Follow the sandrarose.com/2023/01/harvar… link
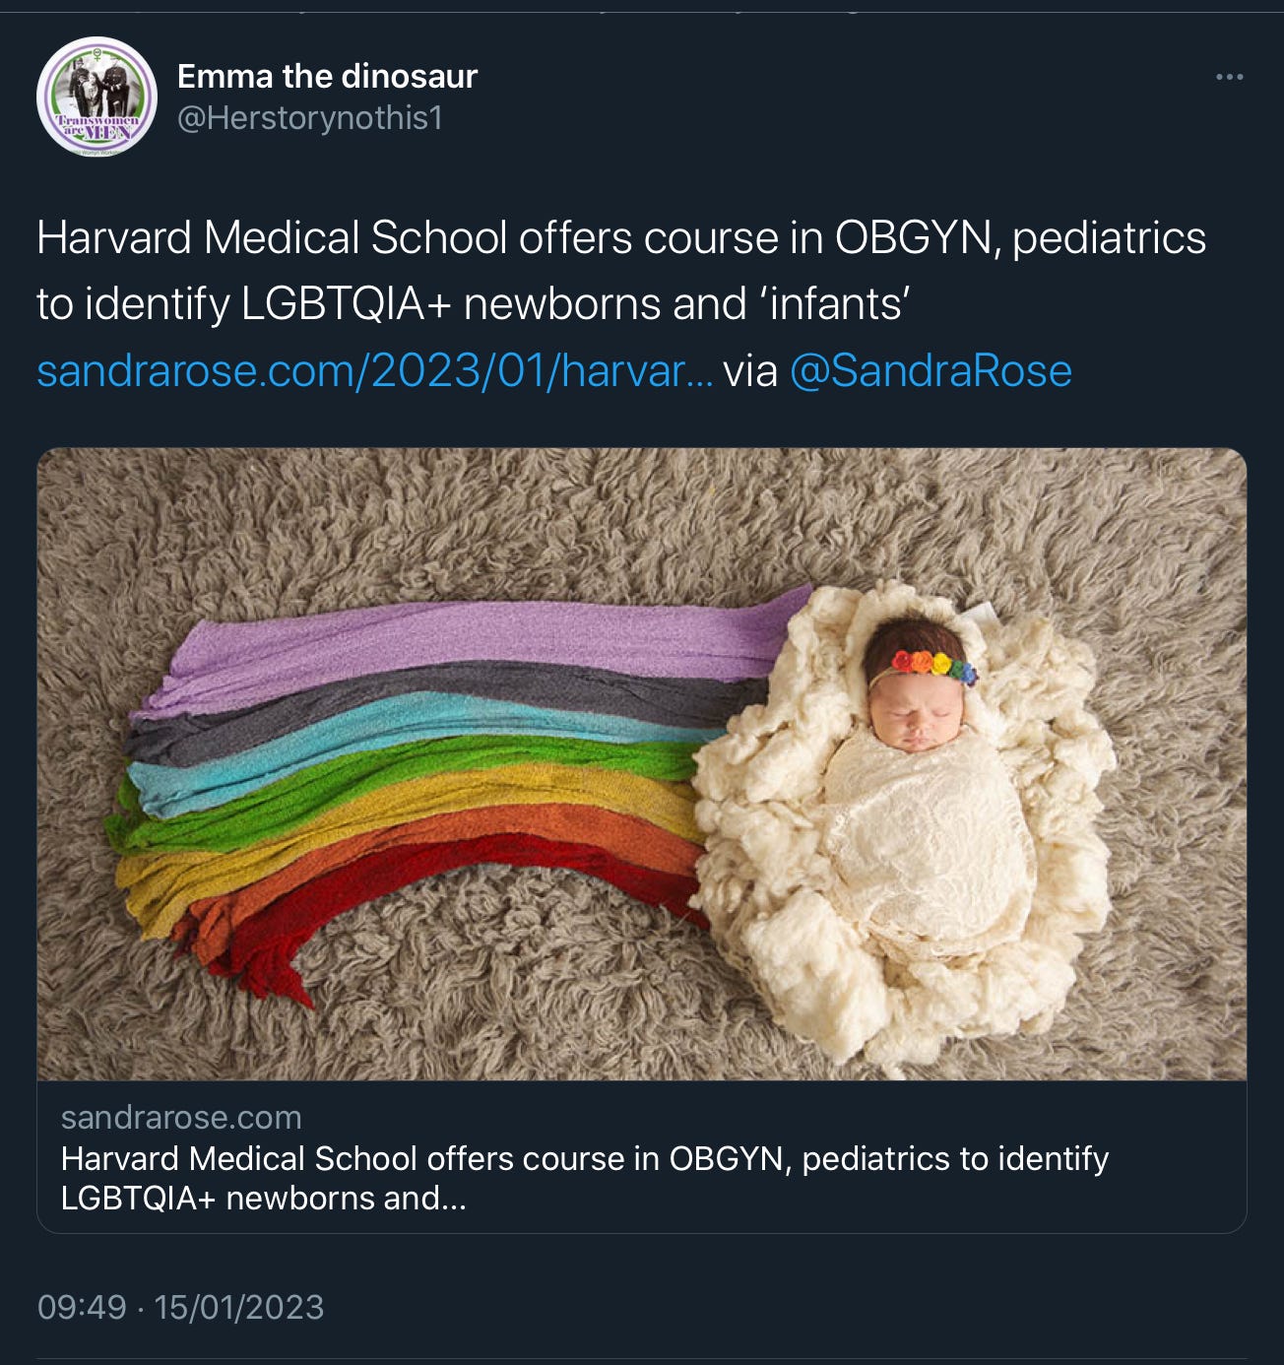Image resolution: width=1284 pixels, height=1365 pixels. 374,370
